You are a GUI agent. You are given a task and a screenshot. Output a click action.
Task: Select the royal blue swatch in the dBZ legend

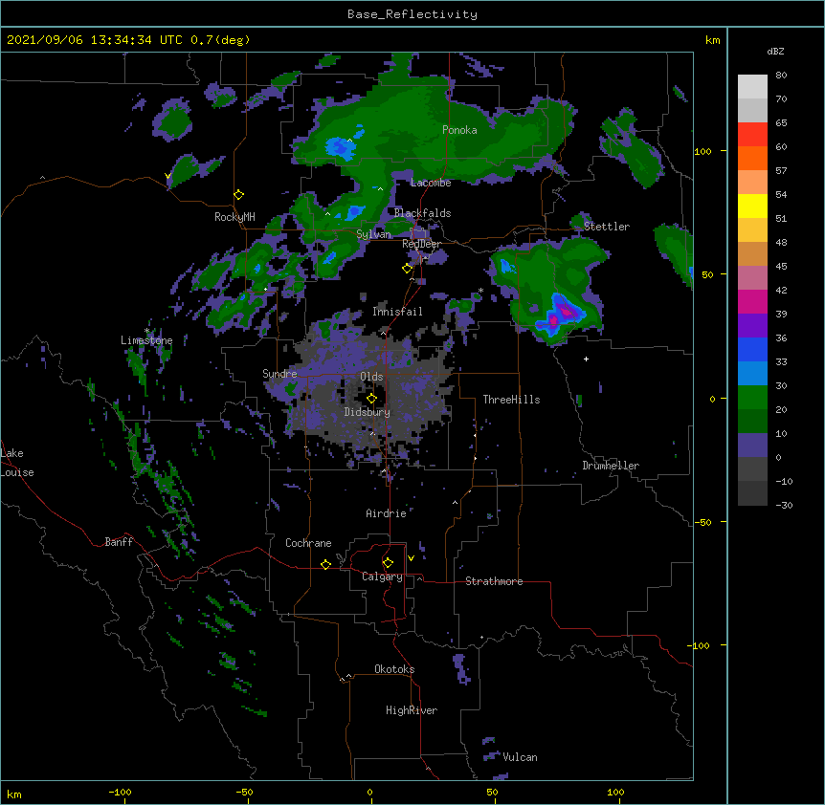tap(752, 349)
